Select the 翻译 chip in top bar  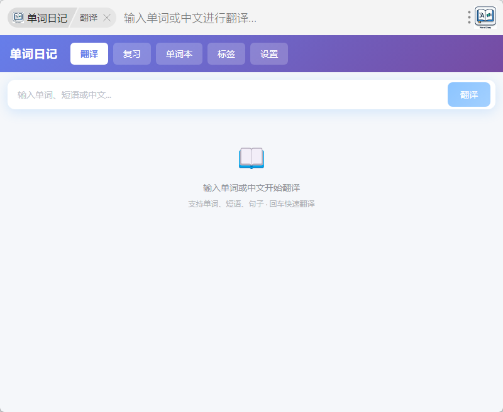coord(89,18)
